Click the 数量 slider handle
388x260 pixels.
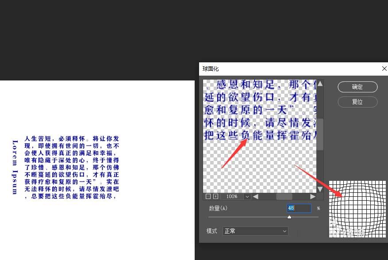(x=289, y=217)
